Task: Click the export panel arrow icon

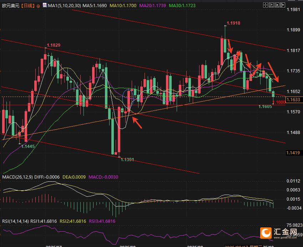Action: (283, 5)
